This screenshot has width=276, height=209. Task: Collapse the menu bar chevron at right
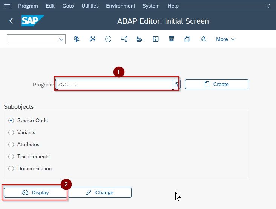click(x=268, y=6)
